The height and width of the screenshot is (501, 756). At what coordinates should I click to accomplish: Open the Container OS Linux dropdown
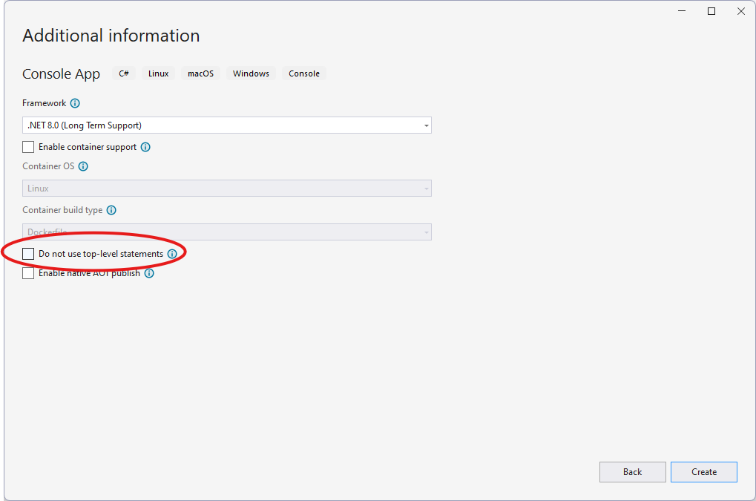point(226,189)
